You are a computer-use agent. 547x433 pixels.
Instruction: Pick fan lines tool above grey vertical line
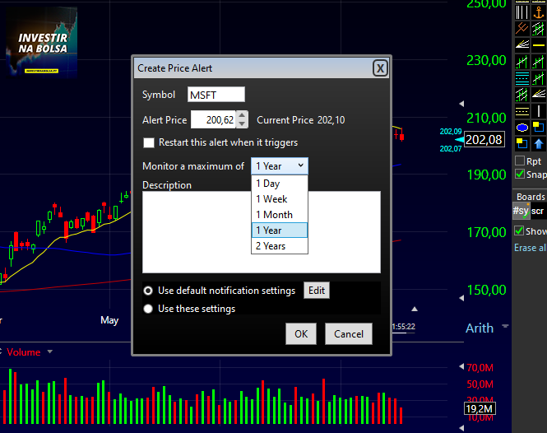coord(538,95)
